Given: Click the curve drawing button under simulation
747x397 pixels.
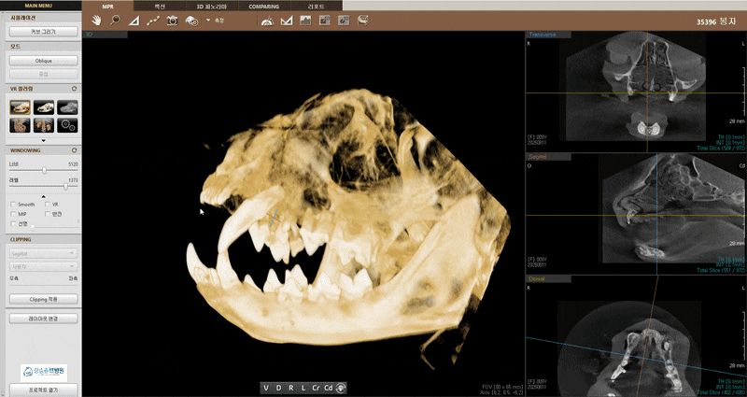Looking at the screenshot, I should click(x=43, y=32).
